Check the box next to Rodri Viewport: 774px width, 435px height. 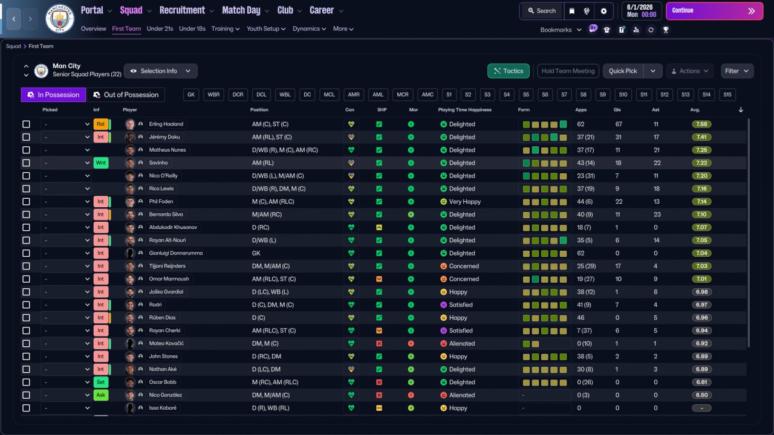26,305
